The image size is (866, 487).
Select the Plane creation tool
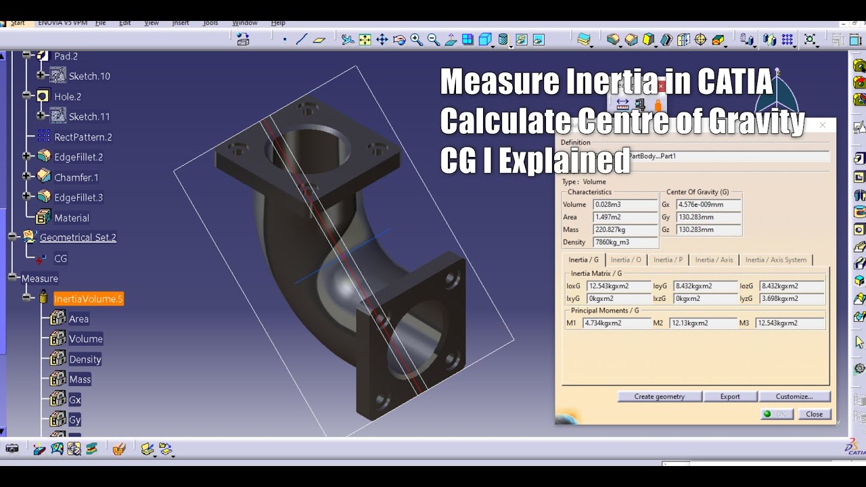[319, 40]
